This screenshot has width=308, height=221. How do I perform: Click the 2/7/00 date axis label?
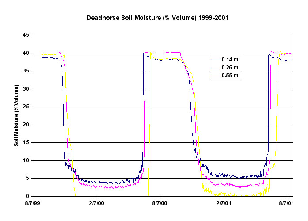tap(96, 203)
